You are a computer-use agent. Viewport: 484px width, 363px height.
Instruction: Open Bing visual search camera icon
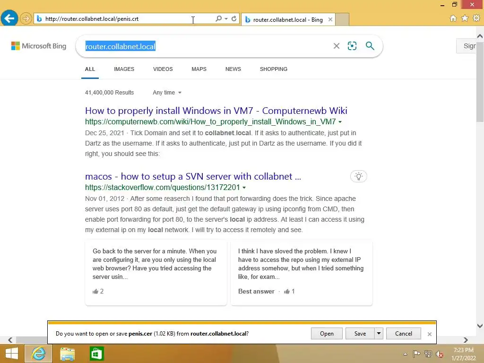click(x=352, y=46)
